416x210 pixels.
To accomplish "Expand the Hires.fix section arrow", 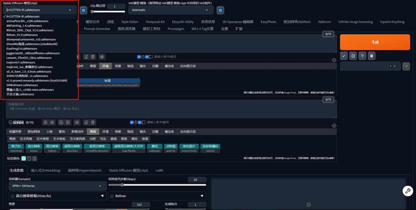I will [x=102, y=196].
